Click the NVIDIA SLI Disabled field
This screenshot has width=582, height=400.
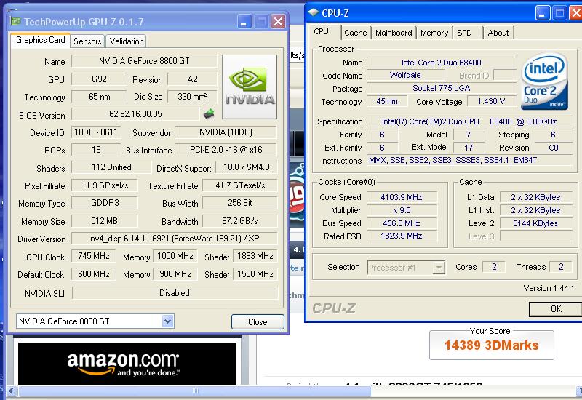175,293
